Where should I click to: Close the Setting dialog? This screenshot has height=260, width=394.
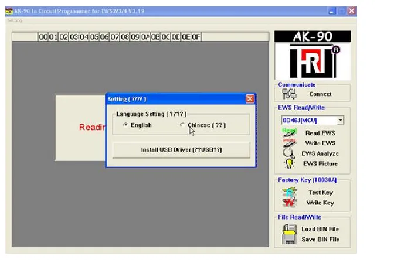250,99
